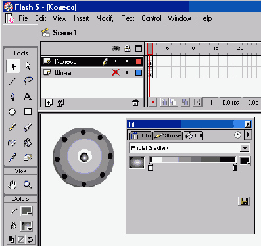Switch to the Stroke tab
Screen dimensions: 261x246
click(x=168, y=135)
